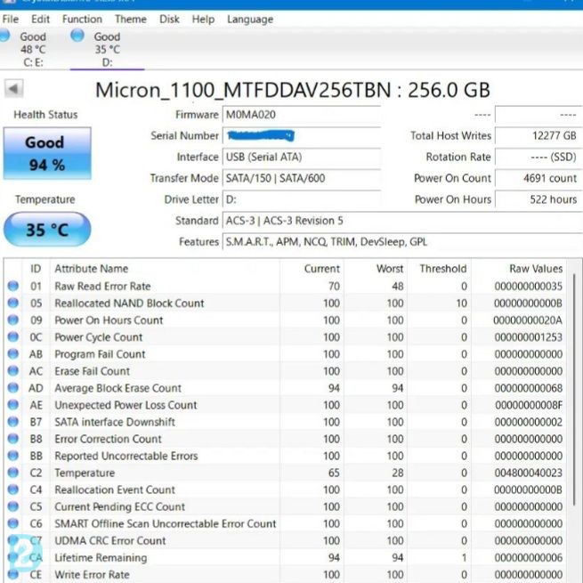Click status icon of Raw Read Error Rate
Image resolution: width=583 pixels, height=583 pixels.
pos(13,286)
